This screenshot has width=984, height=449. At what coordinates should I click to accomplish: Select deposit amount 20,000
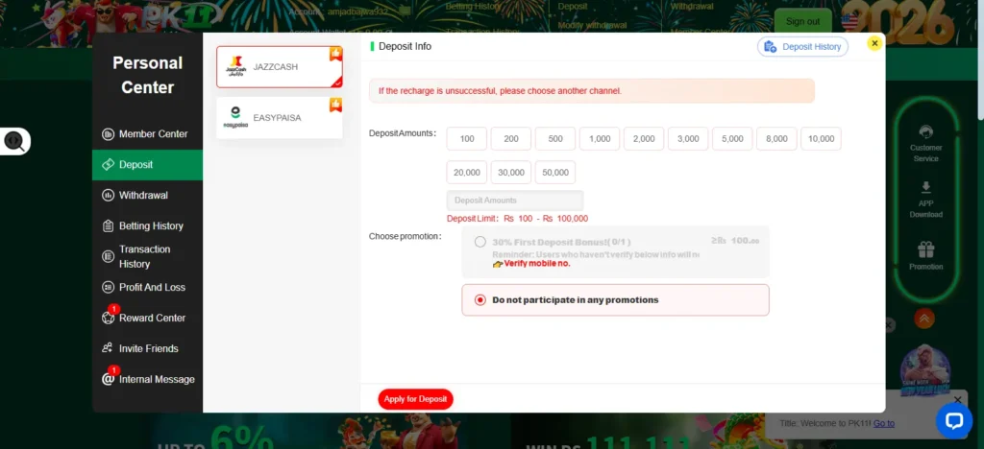pos(467,172)
